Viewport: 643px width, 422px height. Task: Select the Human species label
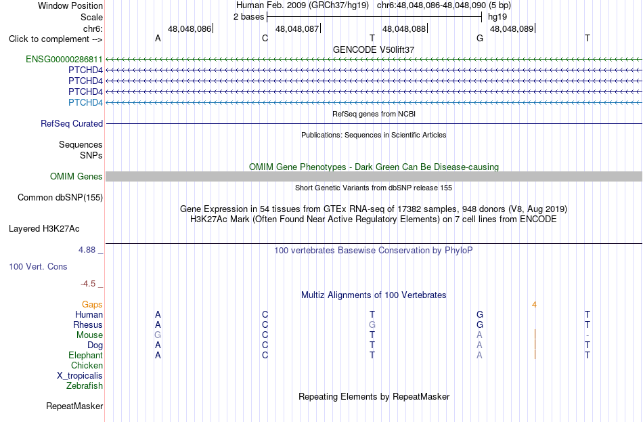(89, 315)
